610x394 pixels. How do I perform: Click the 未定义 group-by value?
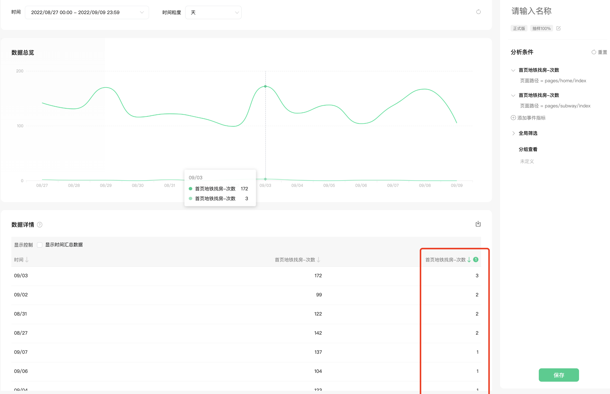click(x=527, y=162)
